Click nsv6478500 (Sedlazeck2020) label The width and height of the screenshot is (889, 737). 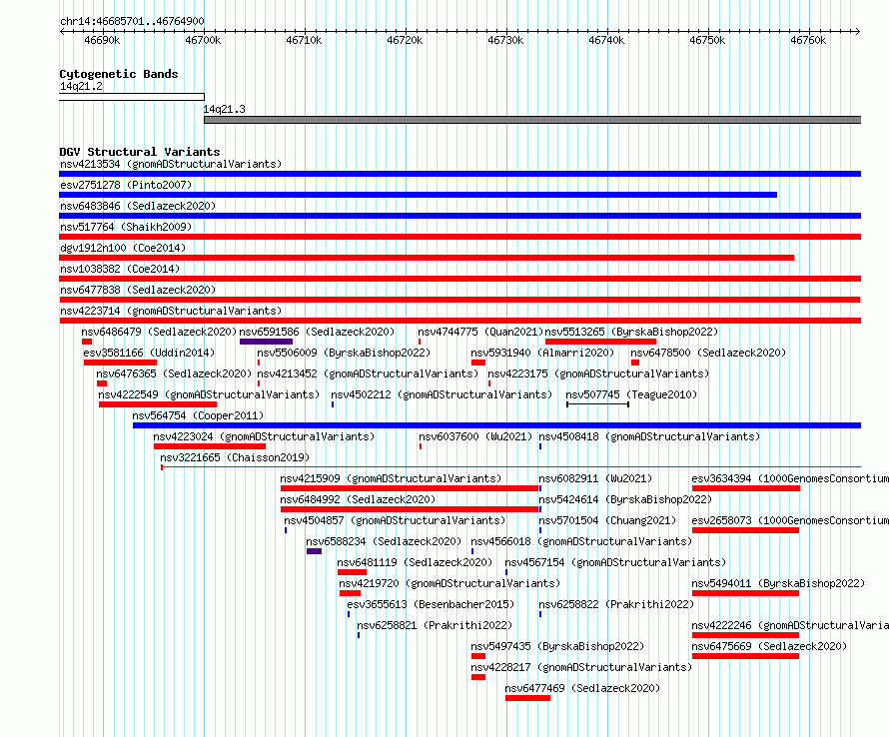tap(709, 353)
